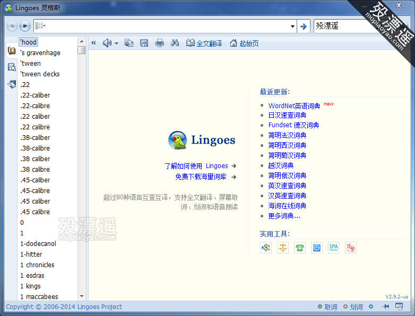Expand the search history dropdown arrow

pyautogui.click(x=292, y=26)
